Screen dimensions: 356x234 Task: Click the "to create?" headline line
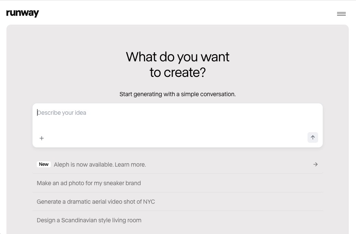pos(178,72)
